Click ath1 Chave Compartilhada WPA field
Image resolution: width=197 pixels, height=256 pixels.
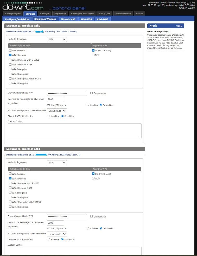[67, 217]
